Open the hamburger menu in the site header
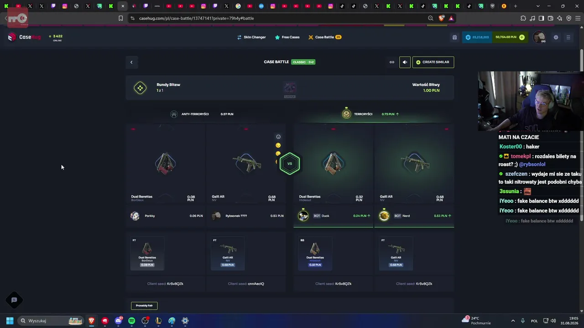The width and height of the screenshot is (584, 328). coord(568,37)
